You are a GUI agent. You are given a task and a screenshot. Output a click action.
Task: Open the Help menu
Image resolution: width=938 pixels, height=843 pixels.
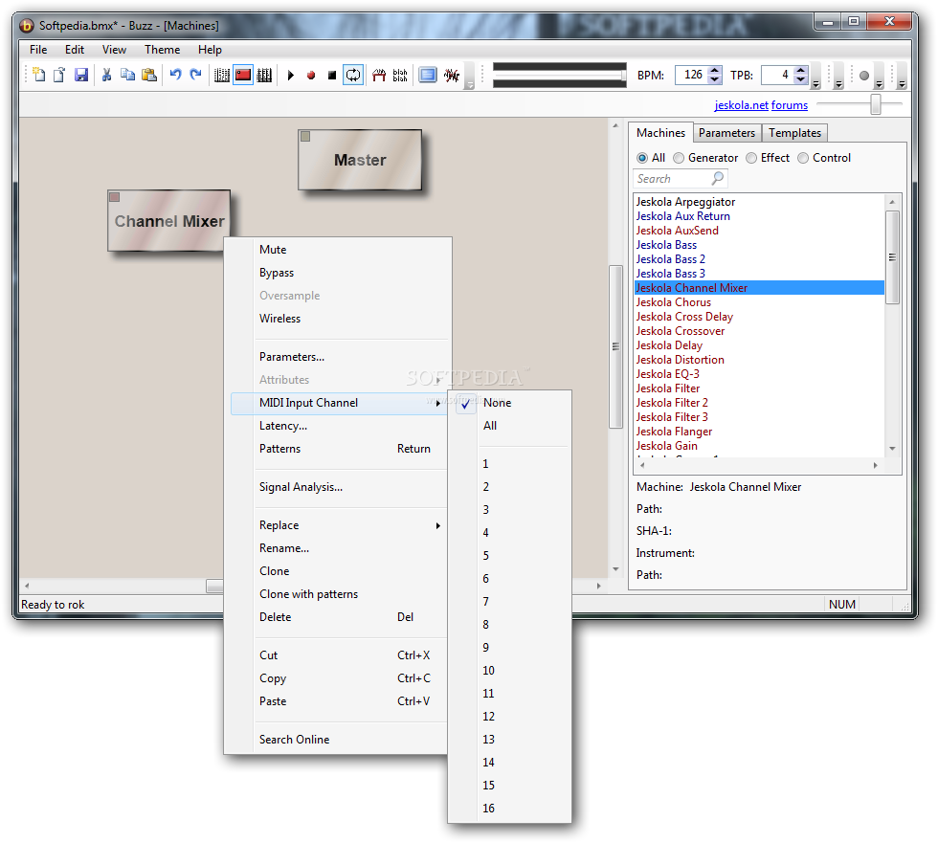tap(210, 50)
